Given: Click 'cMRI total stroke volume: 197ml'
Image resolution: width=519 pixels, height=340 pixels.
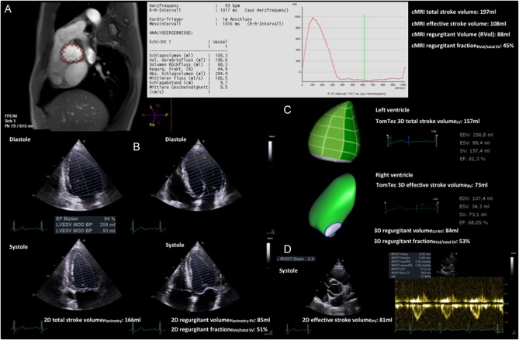Looking at the screenshot, I should pyautogui.click(x=454, y=12).
